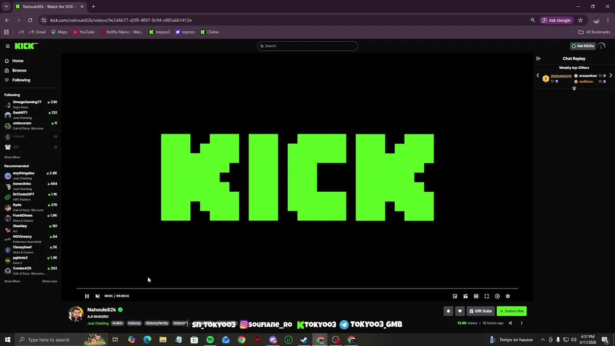The image size is (615, 346).
Task: Open the playback speed control icon
Action: (497, 297)
